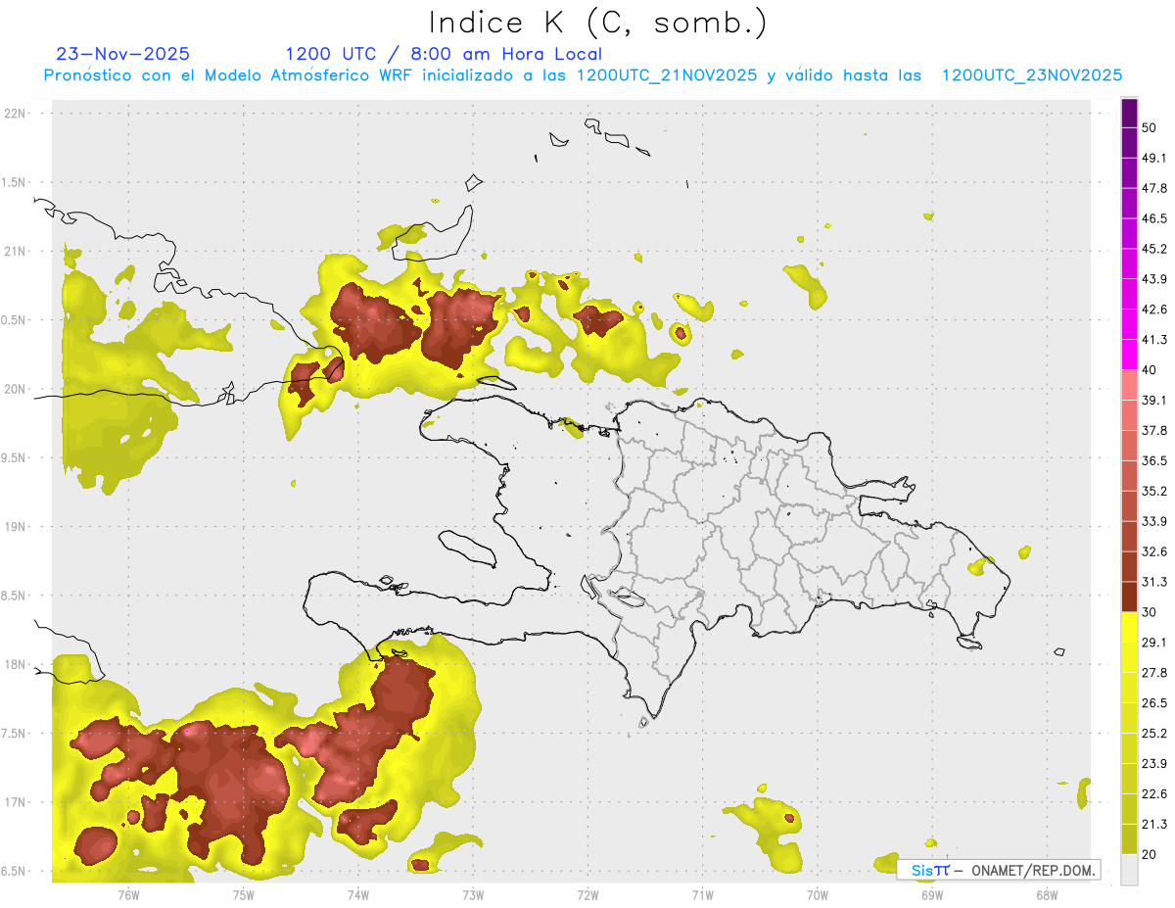The height and width of the screenshot is (908, 1175).
Task: Click the "68W" longitude axis label
Action: click(x=1046, y=894)
